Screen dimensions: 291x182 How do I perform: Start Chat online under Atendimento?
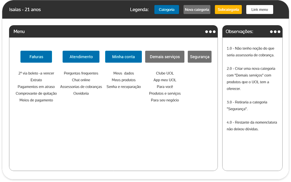(x=81, y=80)
